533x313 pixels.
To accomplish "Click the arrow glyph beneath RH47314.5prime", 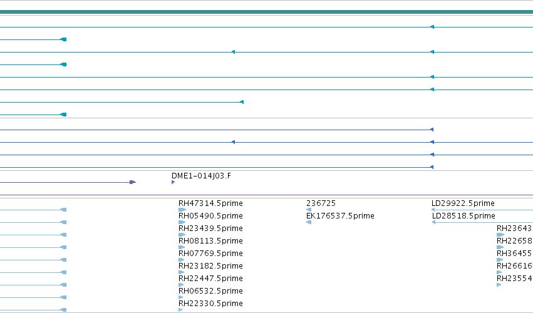I will (182, 210).
